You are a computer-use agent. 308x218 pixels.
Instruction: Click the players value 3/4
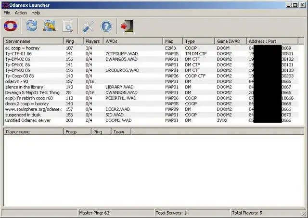[x=89, y=48]
